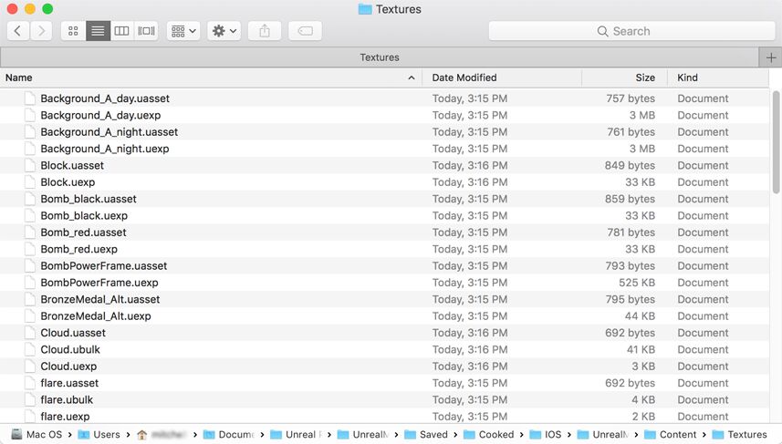Screen dimensions: 782x444
Task: Click the Edit Tags button
Action: click(305, 31)
